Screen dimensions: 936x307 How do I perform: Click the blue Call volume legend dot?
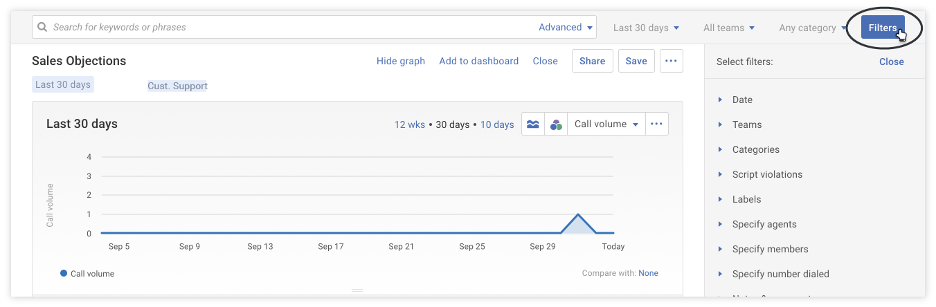tap(64, 274)
